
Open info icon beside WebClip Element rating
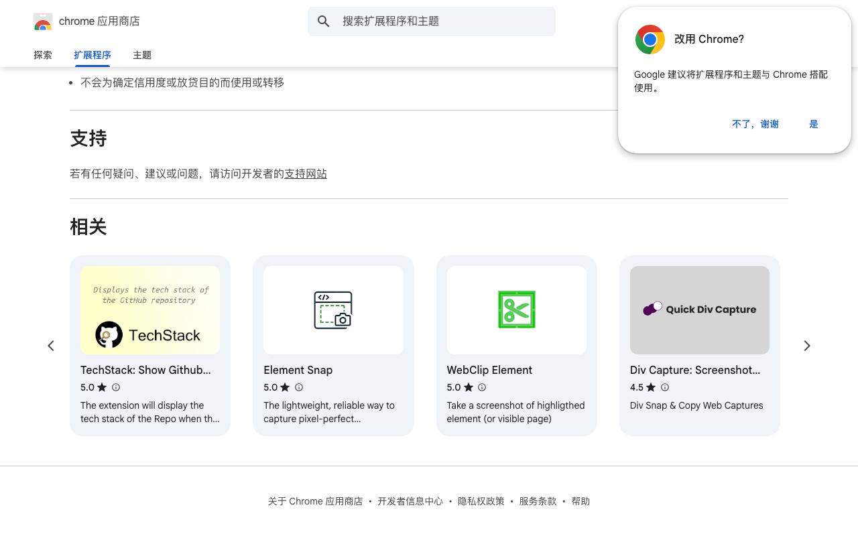(482, 387)
